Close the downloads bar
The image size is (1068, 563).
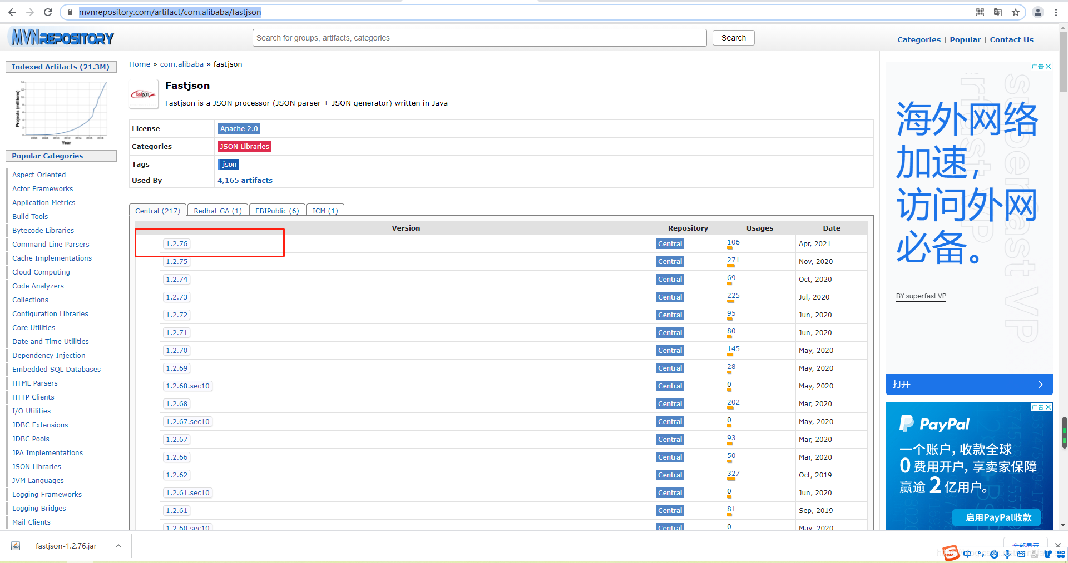(x=1057, y=545)
